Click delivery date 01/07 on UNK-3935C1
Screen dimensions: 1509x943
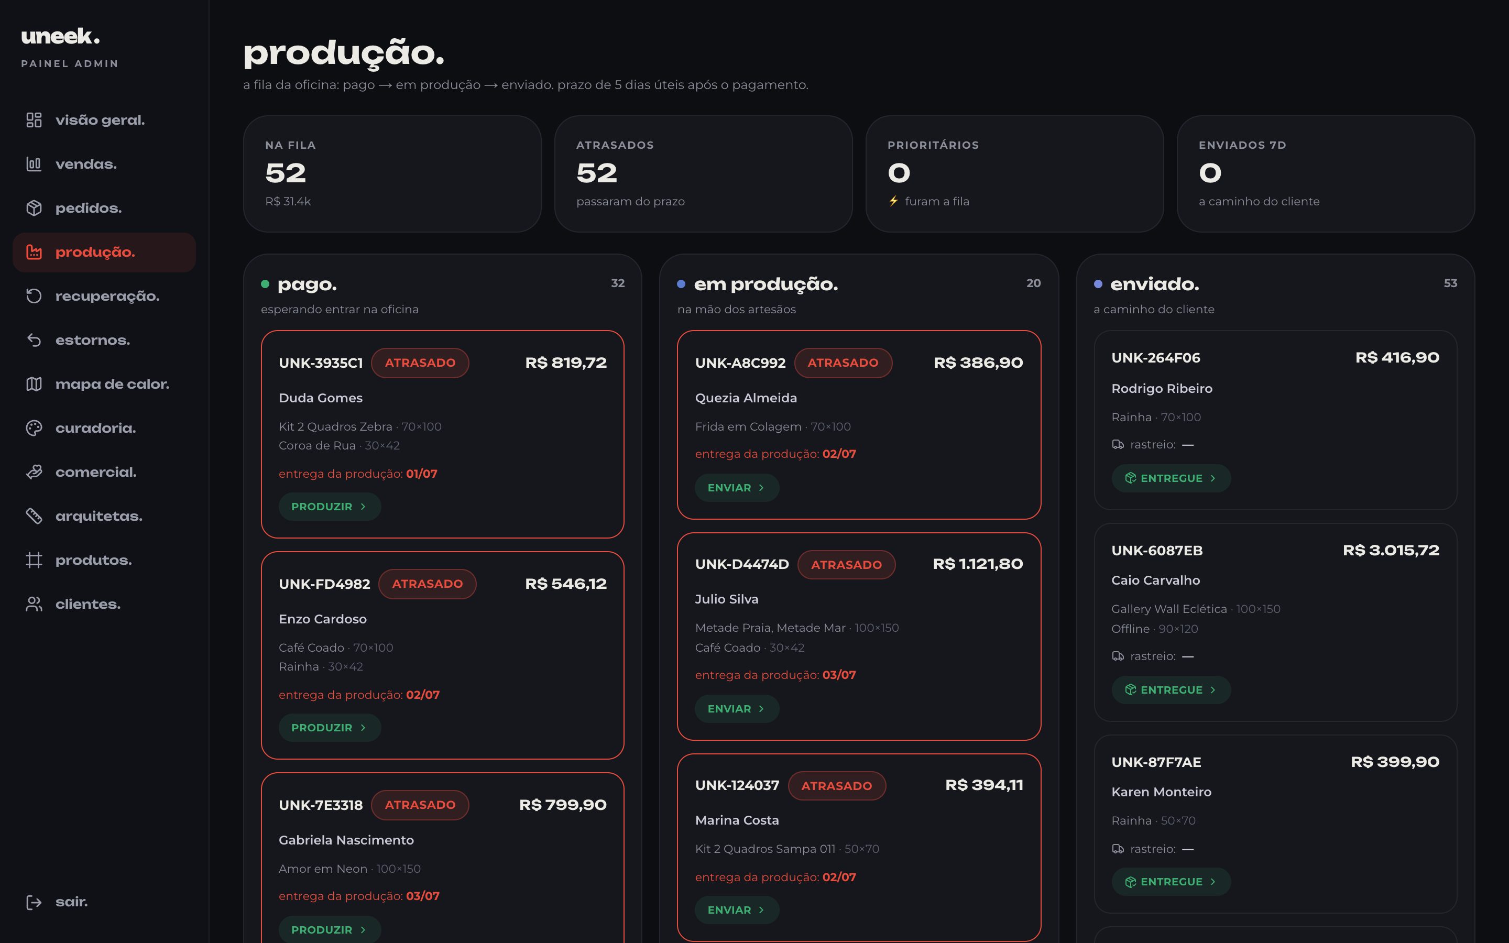click(x=421, y=474)
